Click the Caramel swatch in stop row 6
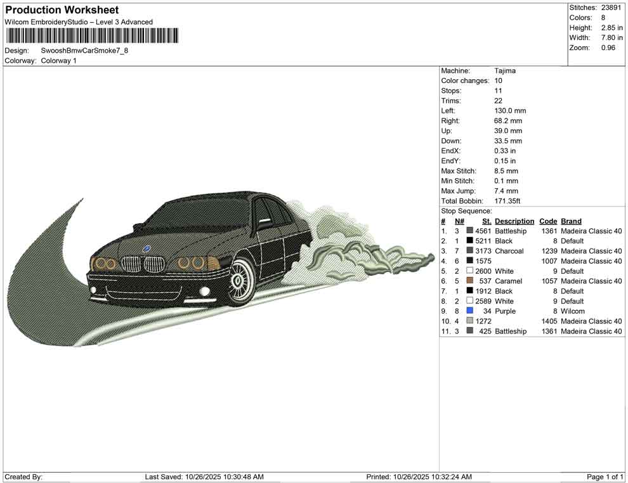The image size is (628, 483). point(470,281)
